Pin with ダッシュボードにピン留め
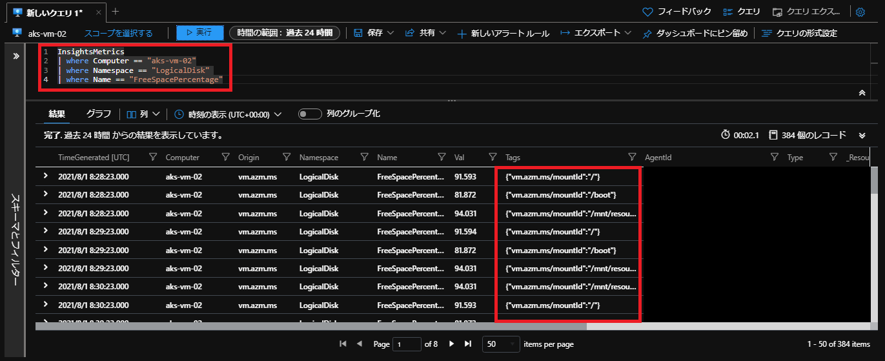The width and height of the screenshot is (885, 361). click(x=695, y=33)
